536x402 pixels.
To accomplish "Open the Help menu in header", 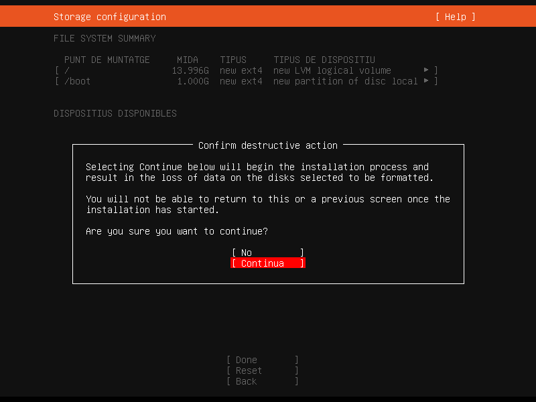I will click(455, 17).
